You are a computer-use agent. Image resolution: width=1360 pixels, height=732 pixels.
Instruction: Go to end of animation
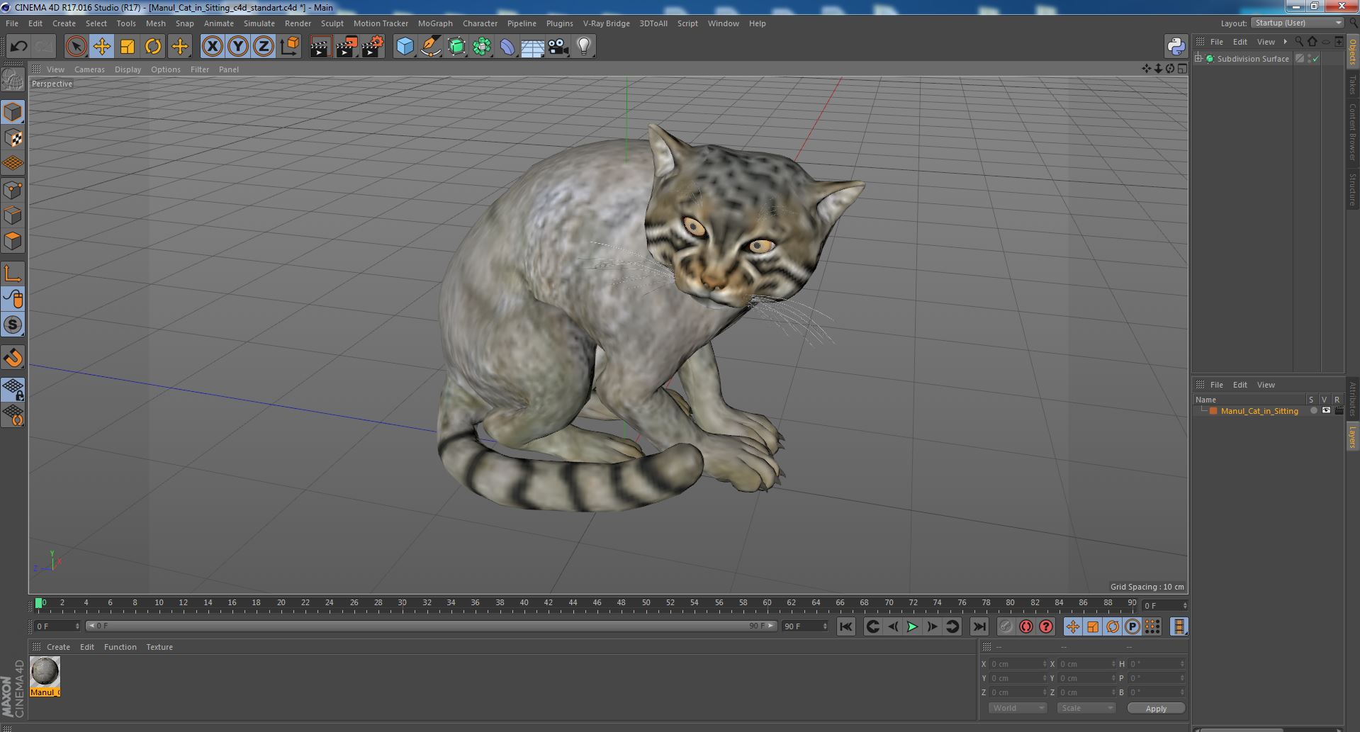click(979, 626)
